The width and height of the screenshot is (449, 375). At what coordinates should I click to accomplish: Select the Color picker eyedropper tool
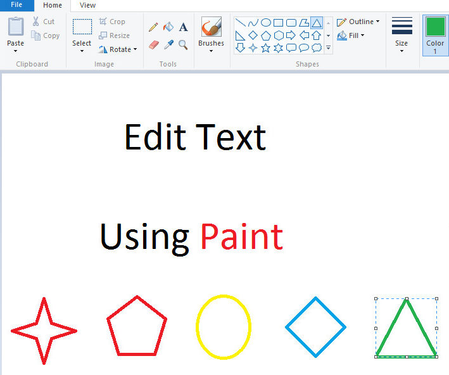coord(168,45)
